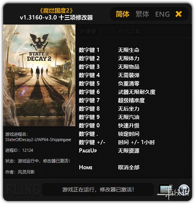Image resolution: width=195 pixels, height=204 pixels.
Task: Toggle 无限体力 cheat option
Action: (129, 58)
